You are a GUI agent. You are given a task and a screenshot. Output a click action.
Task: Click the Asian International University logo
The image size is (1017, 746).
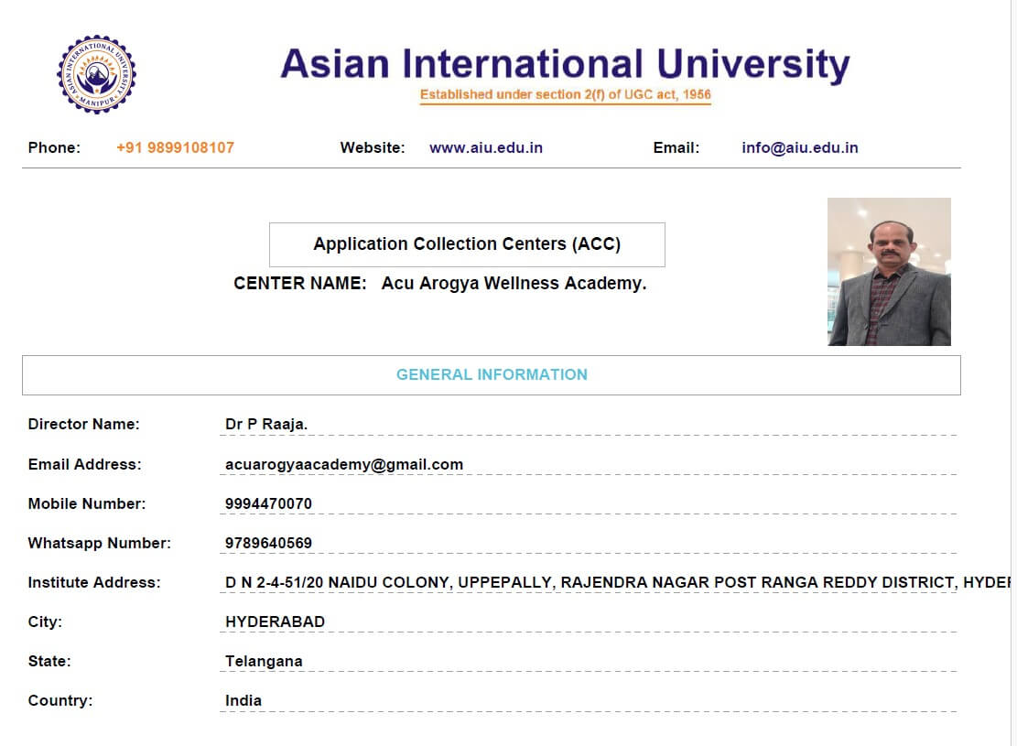[x=96, y=75]
